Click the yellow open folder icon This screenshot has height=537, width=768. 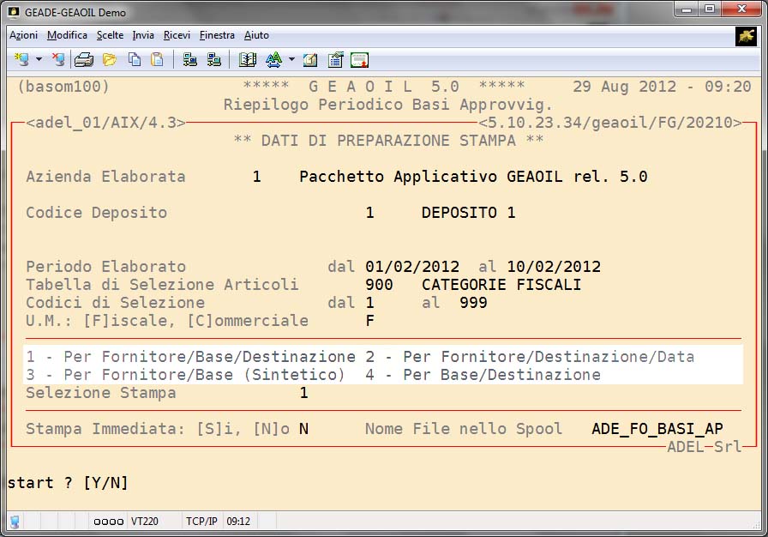[110, 60]
